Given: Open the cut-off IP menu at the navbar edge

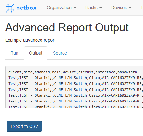Looking at the screenshot, I should pos(142,8).
